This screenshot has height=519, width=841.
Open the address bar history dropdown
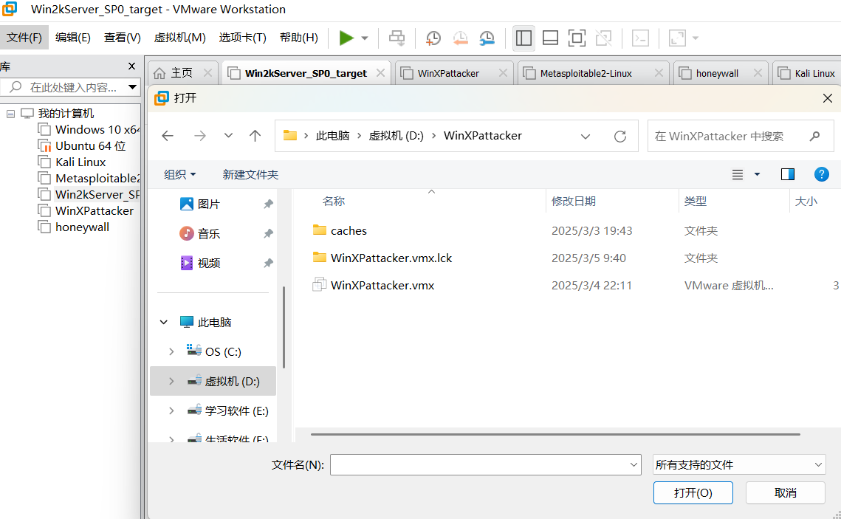(x=586, y=136)
